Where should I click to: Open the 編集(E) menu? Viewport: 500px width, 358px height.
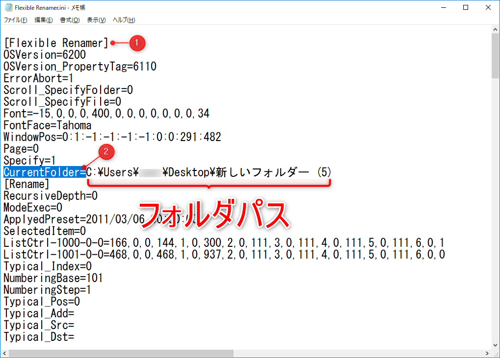[44, 20]
